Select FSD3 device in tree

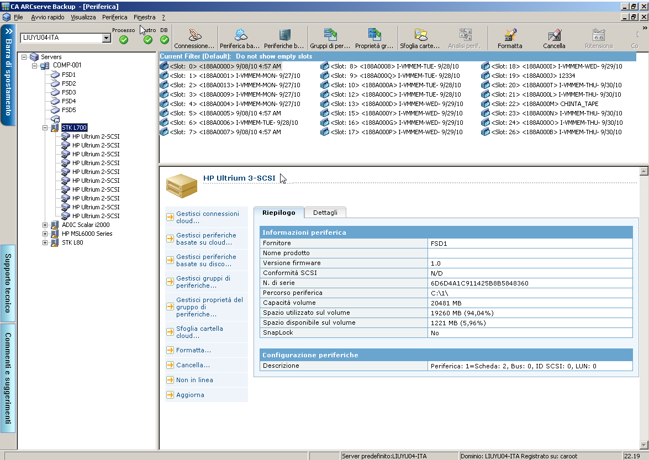tap(68, 92)
